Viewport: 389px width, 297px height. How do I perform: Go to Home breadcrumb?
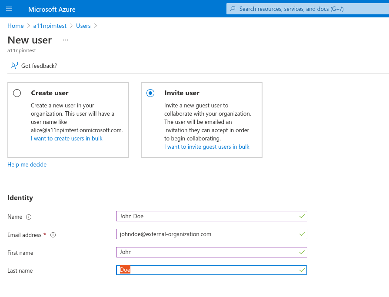(15, 26)
